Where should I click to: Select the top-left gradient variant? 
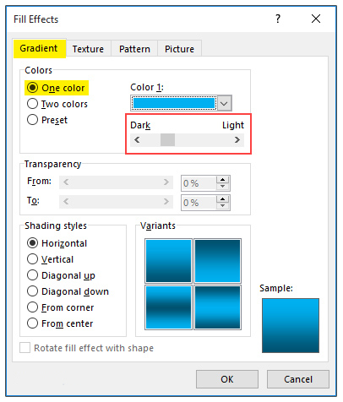(x=168, y=261)
